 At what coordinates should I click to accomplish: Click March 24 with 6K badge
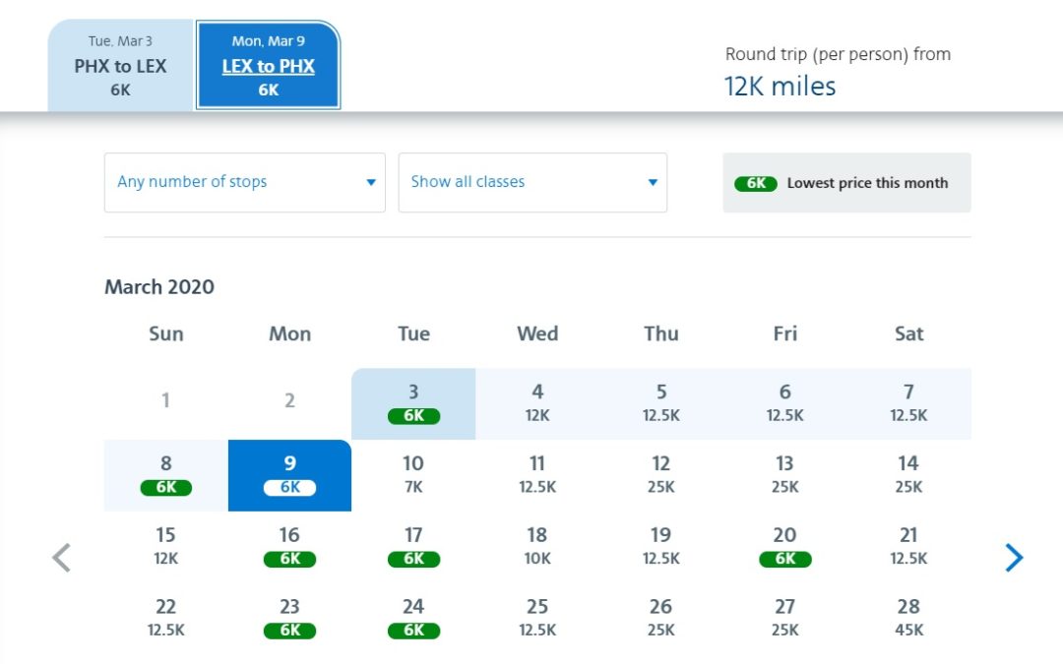click(413, 617)
